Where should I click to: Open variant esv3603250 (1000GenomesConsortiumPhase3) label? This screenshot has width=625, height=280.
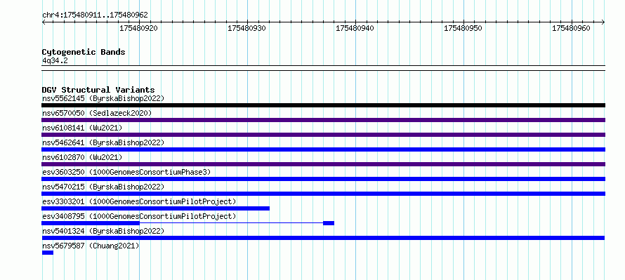(x=126, y=172)
